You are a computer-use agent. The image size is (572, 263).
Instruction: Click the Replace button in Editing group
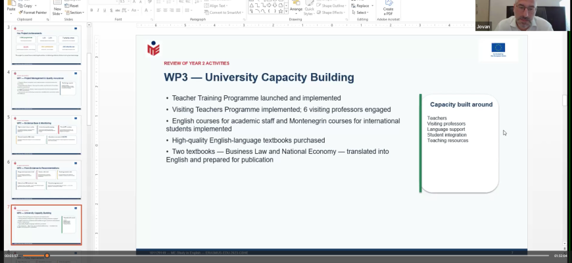(x=362, y=6)
